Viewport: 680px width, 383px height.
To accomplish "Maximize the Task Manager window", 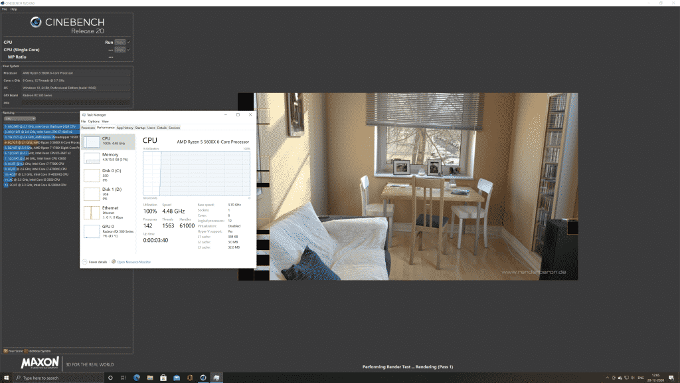I will click(x=238, y=114).
